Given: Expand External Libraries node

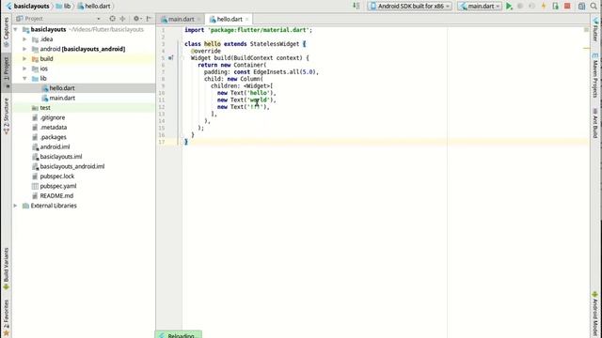Looking at the screenshot, I should pyautogui.click(x=16, y=206).
